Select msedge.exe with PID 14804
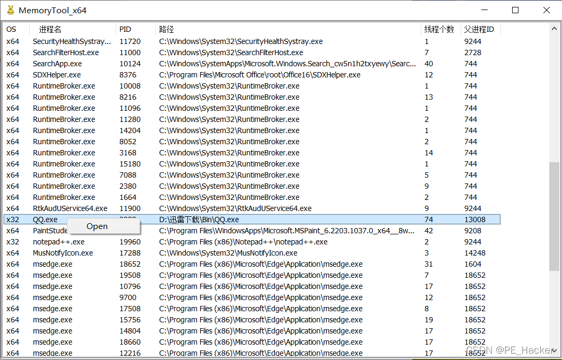562x360 pixels. [252, 330]
